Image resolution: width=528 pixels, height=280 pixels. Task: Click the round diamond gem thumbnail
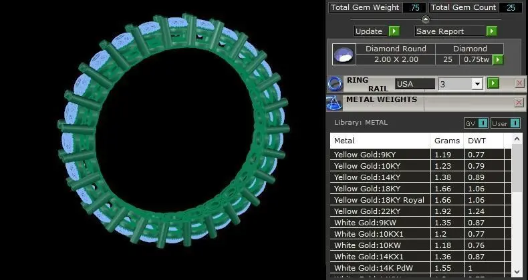(344, 54)
